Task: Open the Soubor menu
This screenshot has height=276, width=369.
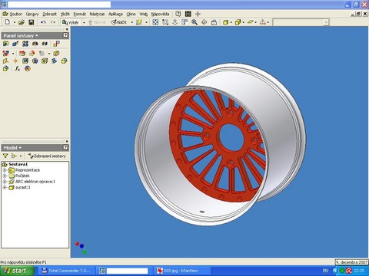Action: coord(15,14)
